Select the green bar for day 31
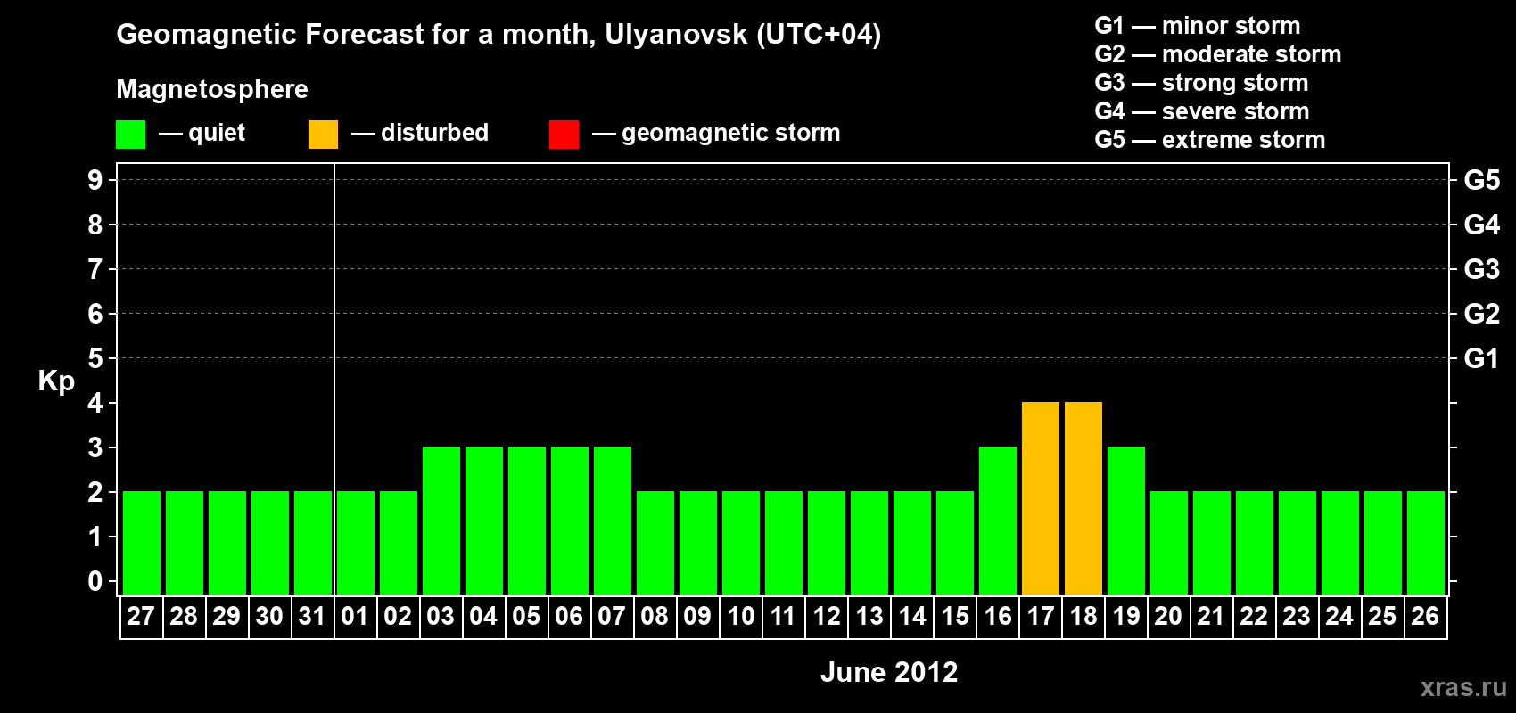The image size is (1516, 713). pyautogui.click(x=313, y=543)
